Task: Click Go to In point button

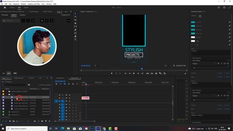Action: click(x=125, y=74)
